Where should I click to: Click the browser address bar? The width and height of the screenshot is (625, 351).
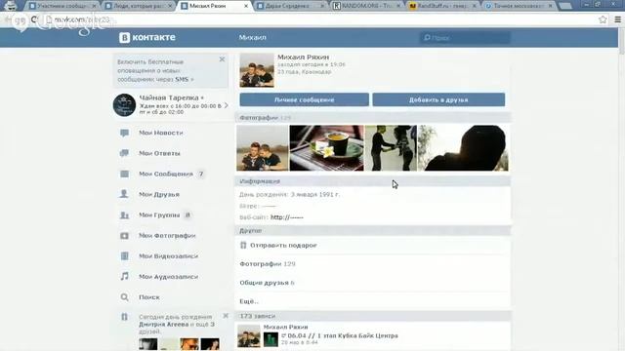319,19
